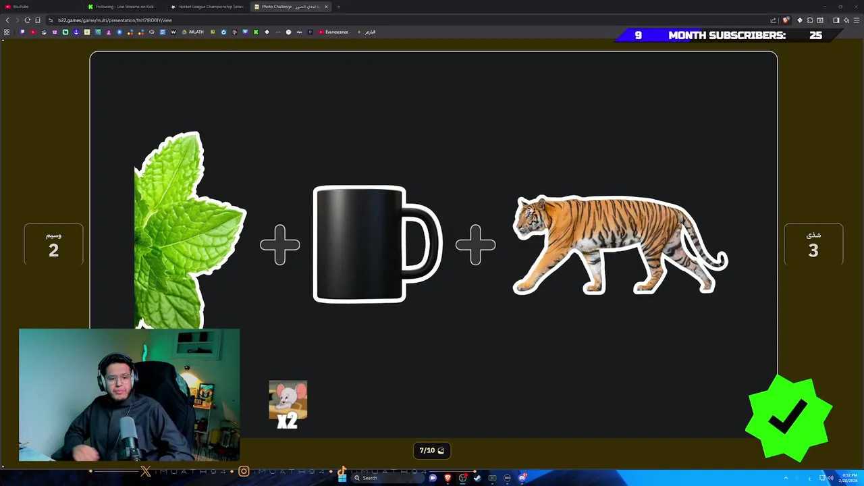Click the Instagram logo in stream overlay
The image size is (864, 486).
pyautogui.click(x=244, y=471)
